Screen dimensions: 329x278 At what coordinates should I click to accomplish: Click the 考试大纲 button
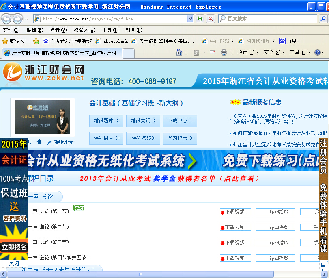point(143,121)
